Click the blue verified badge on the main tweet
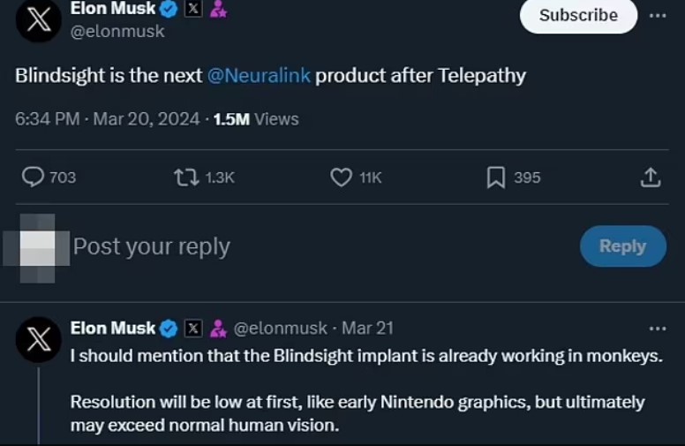This screenshot has height=446, width=685. coord(169,10)
